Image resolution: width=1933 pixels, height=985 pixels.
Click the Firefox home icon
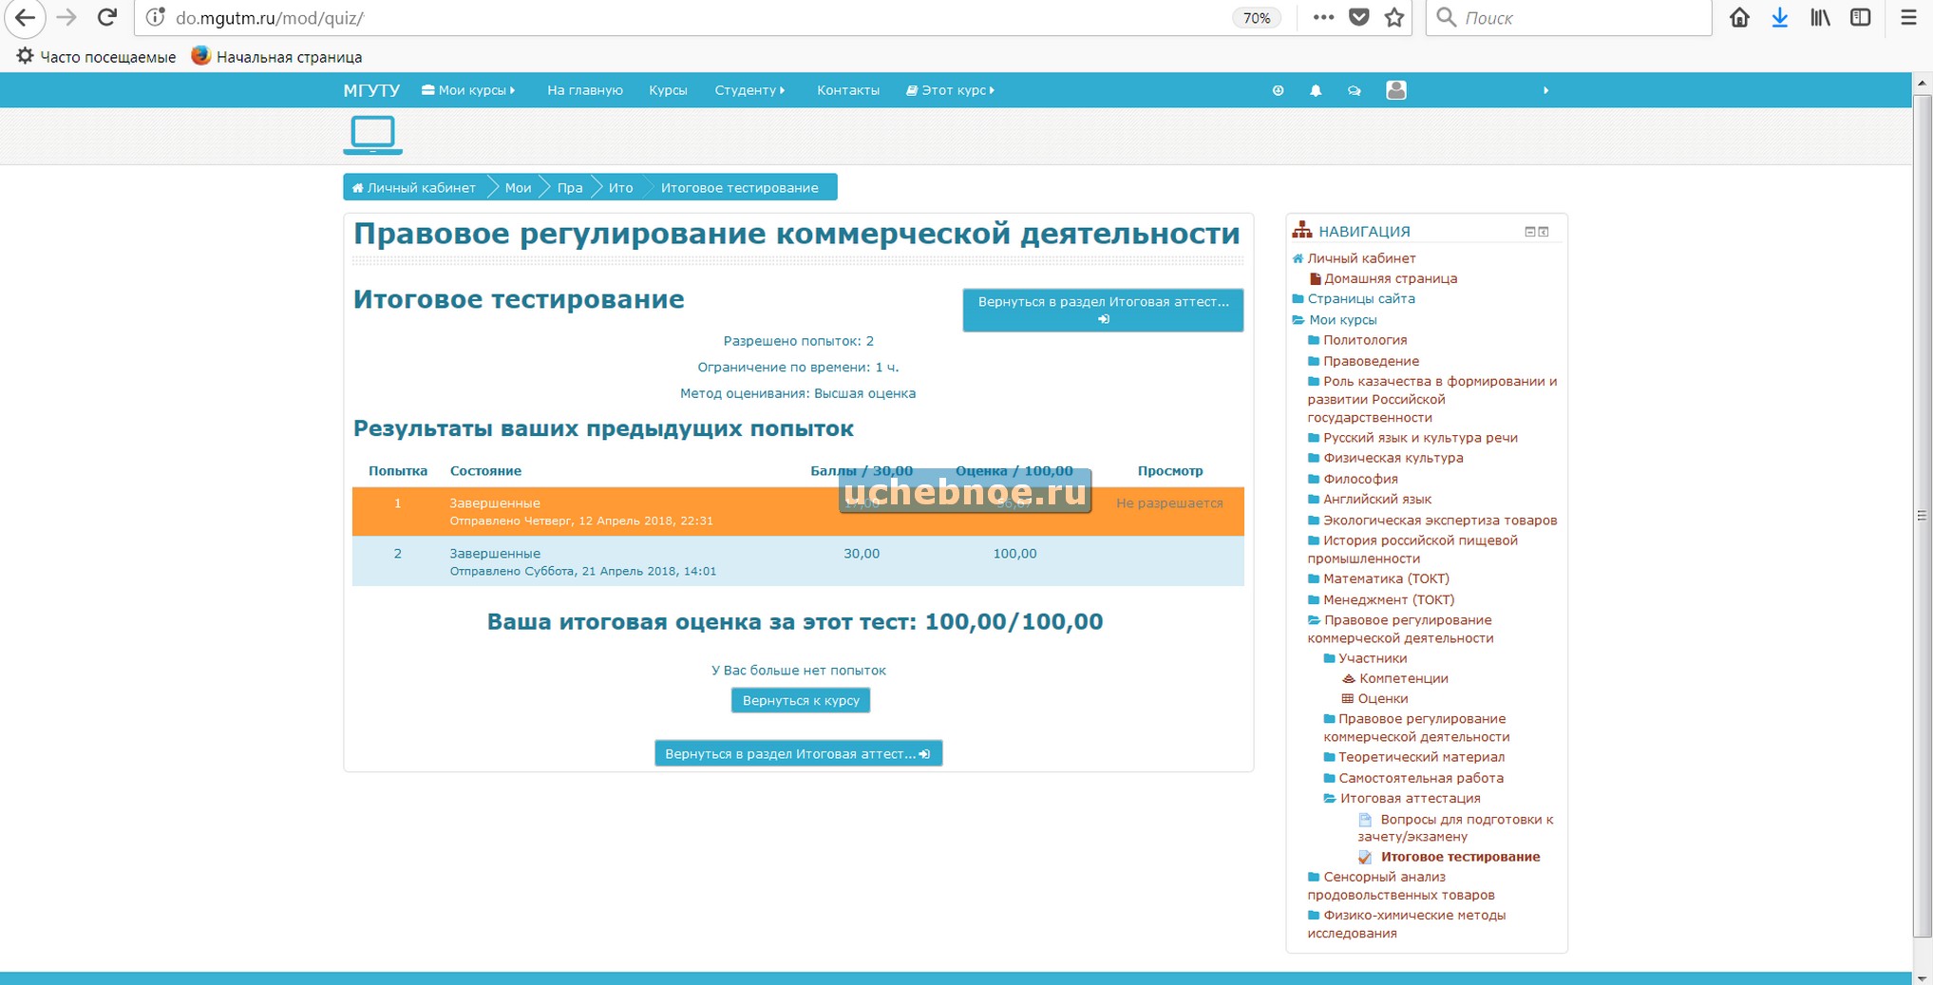[x=1739, y=17]
